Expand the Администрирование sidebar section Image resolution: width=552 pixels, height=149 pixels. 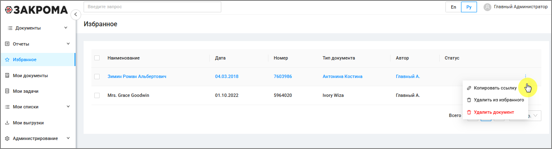pos(68,138)
